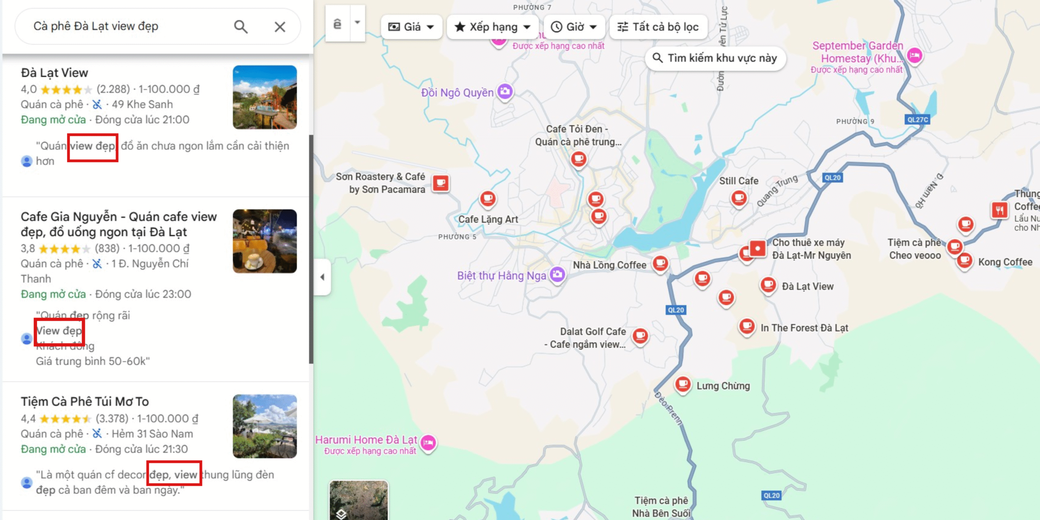Screen dimensions: 1040x520
Task: Click '49 Khe Sanh' address text
Action: tap(142, 104)
